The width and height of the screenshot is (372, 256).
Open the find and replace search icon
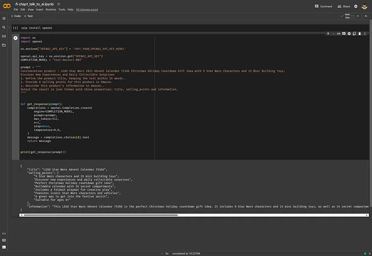coord(4,27)
